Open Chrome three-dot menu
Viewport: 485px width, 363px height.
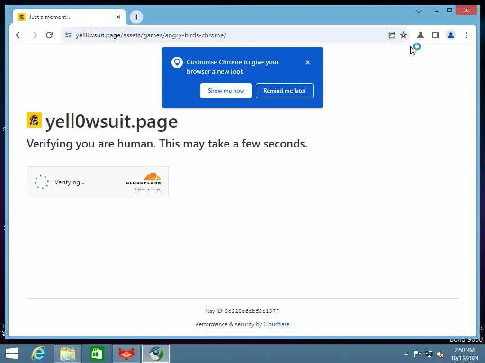pos(466,35)
